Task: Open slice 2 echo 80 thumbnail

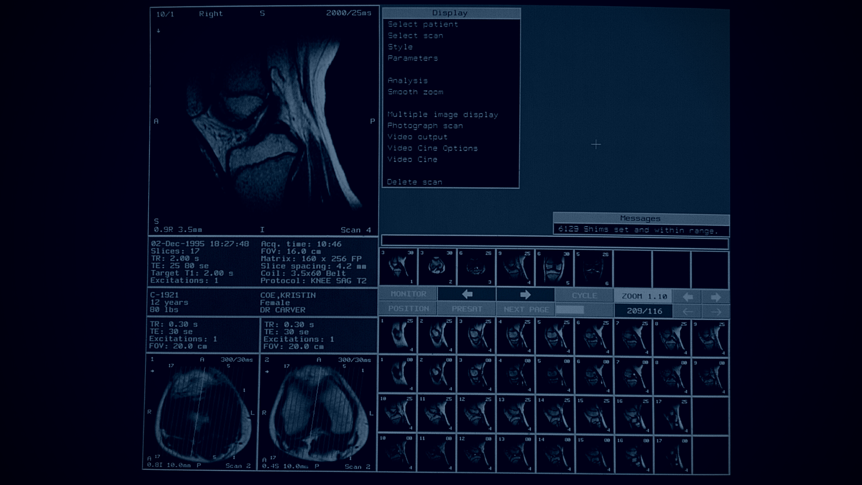Action: (x=436, y=375)
